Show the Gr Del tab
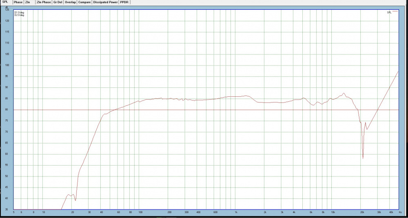 click(x=58, y=2)
